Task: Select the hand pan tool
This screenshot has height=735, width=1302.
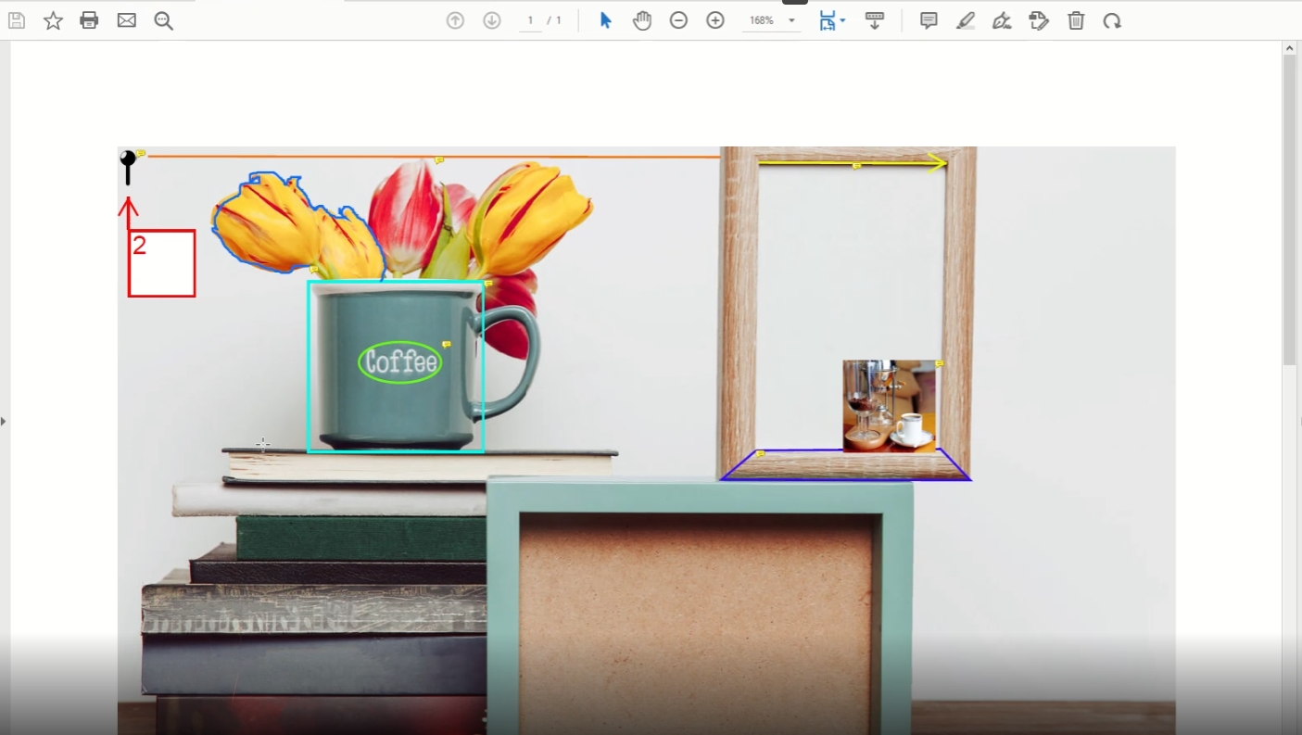Action: click(x=642, y=20)
